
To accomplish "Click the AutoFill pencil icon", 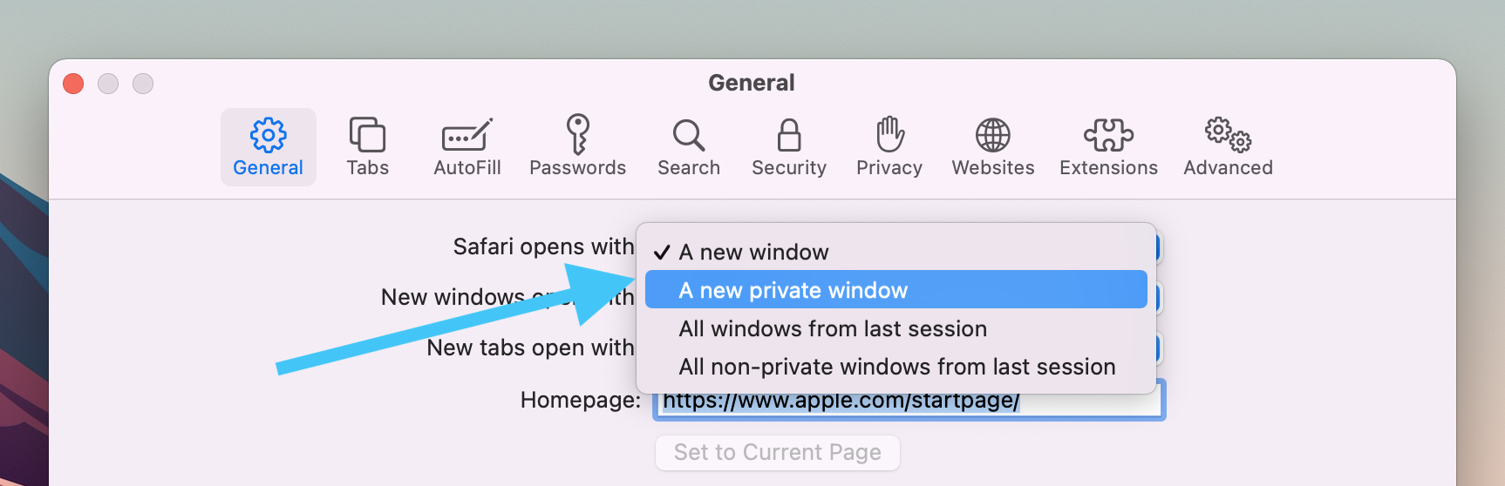I will coord(466,136).
